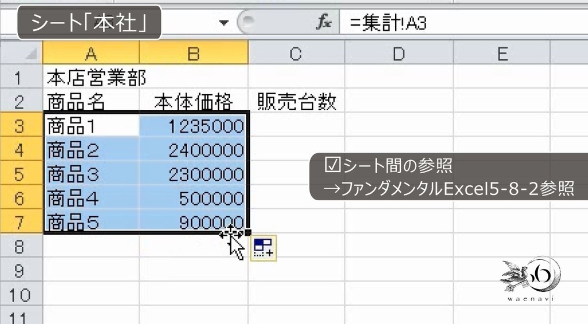Select row 1 header
The width and height of the screenshot is (588, 324).
point(21,77)
